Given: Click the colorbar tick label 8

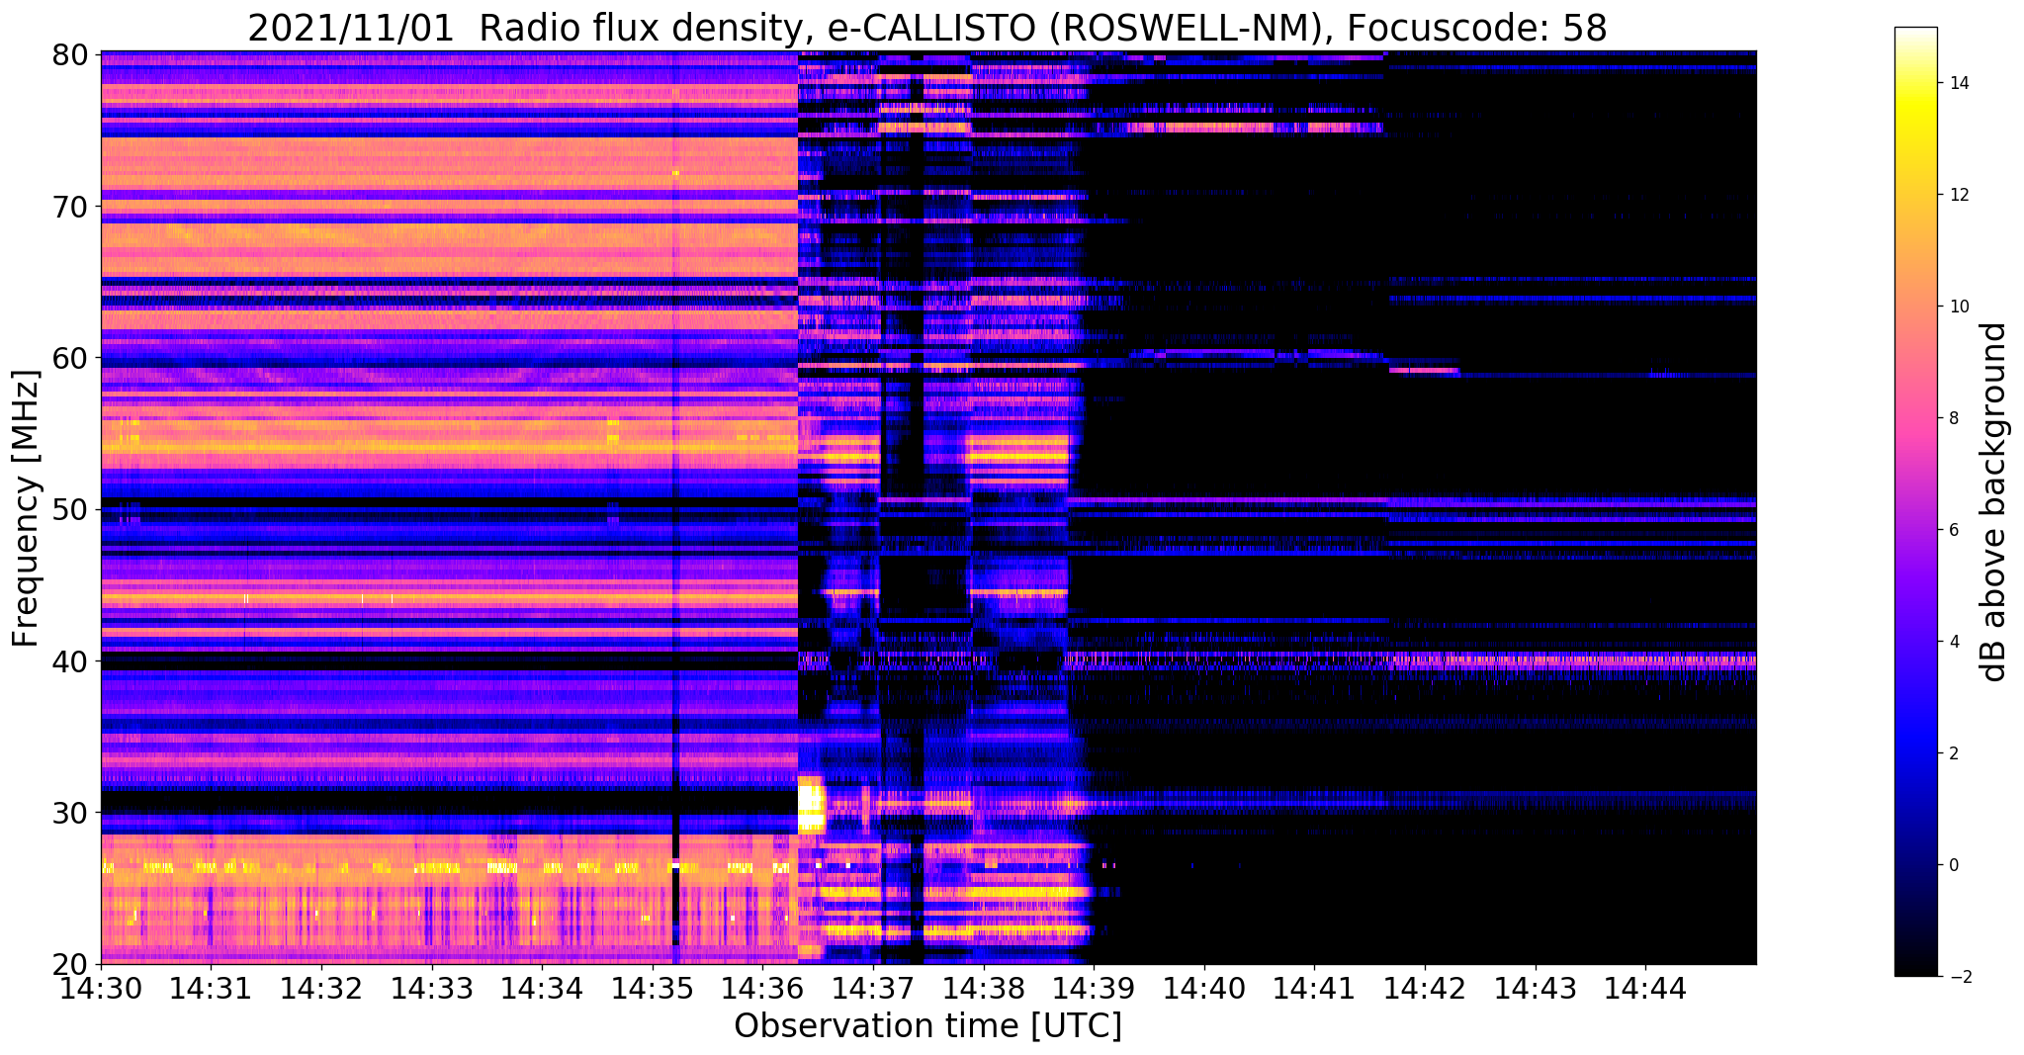Looking at the screenshot, I should point(1952,418).
